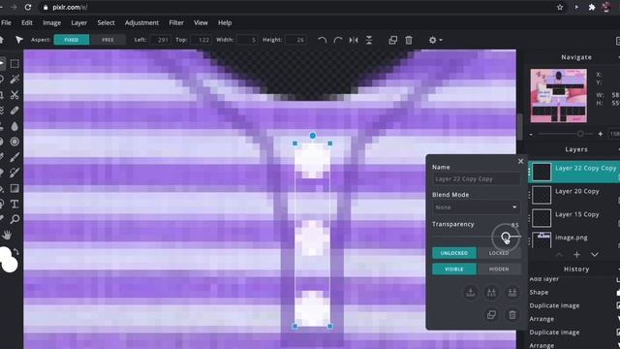Flip the layer horizontally

pyautogui.click(x=354, y=40)
